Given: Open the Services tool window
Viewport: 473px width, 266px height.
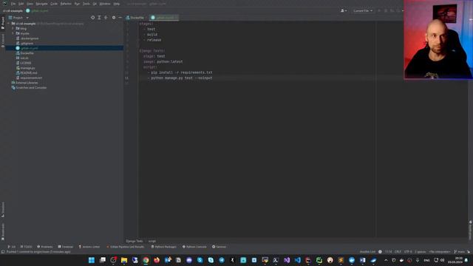Looking at the screenshot, I should click(x=219, y=247).
